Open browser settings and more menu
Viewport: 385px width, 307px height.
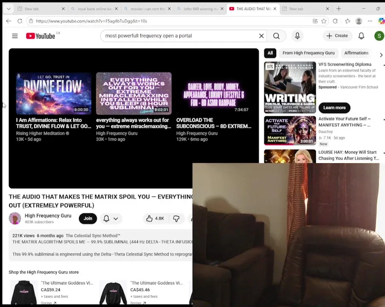click(x=370, y=21)
